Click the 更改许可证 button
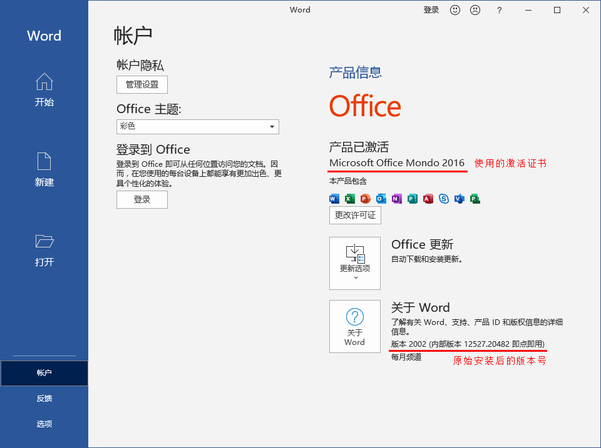Screen dimensions: 601x448 pos(355,215)
